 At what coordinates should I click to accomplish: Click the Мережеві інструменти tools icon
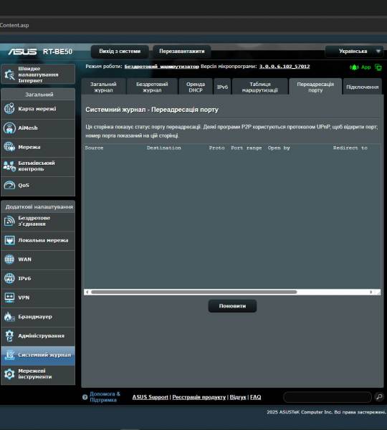point(9,374)
